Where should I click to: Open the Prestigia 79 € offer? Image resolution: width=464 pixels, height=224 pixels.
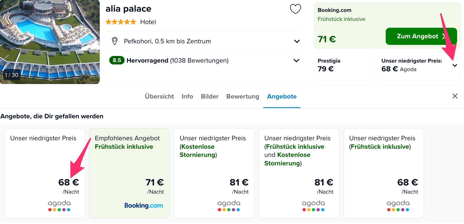pos(343,67)
